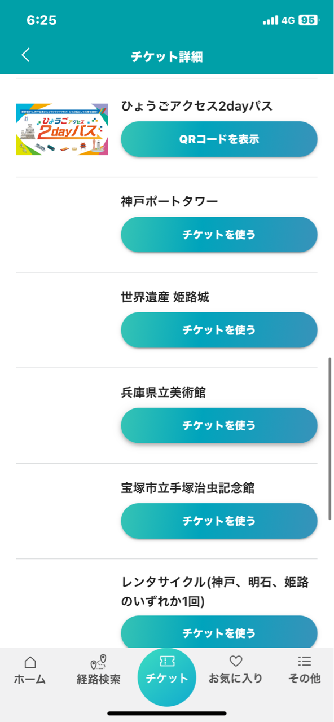Use the 神戸ポートタワー ticket

219,234
